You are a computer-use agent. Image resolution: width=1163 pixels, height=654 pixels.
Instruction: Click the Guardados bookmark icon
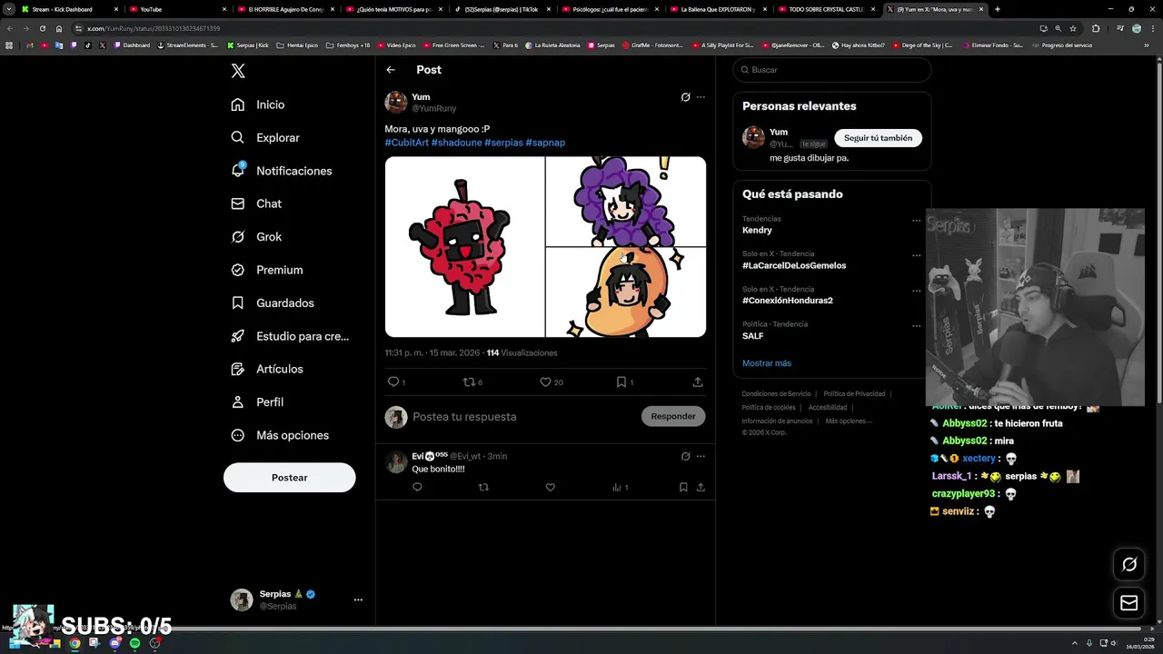(x=237, y=302)
